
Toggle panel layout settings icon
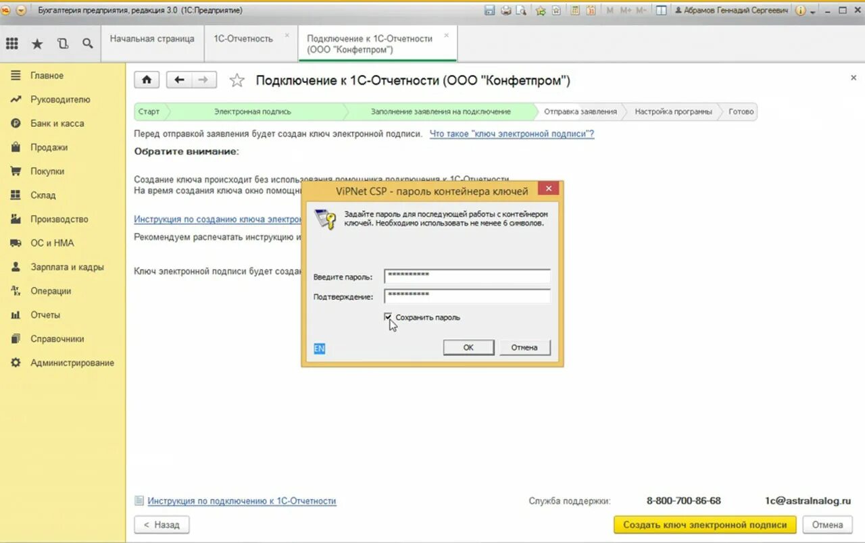662,10
